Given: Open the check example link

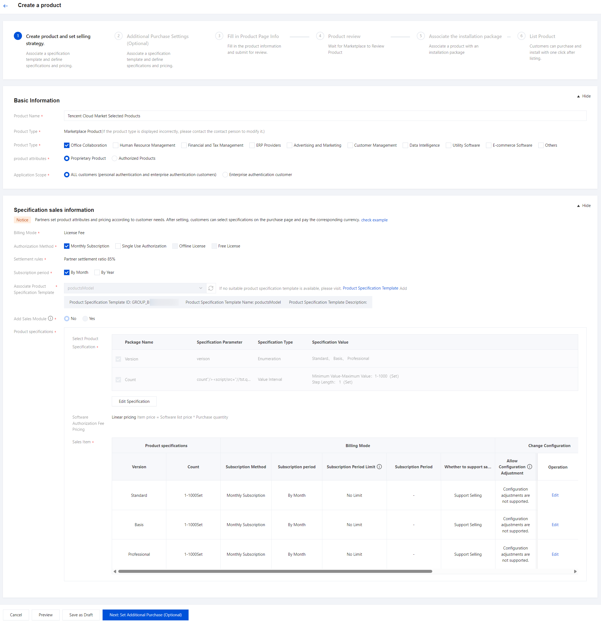Looking at the screenshot, I should [x=374, y=220].
